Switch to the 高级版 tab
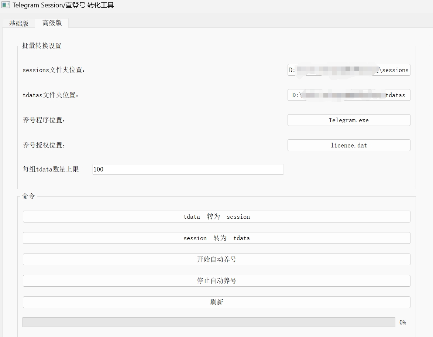This screenshot has height=337, width=433. [x=51, y=23]
